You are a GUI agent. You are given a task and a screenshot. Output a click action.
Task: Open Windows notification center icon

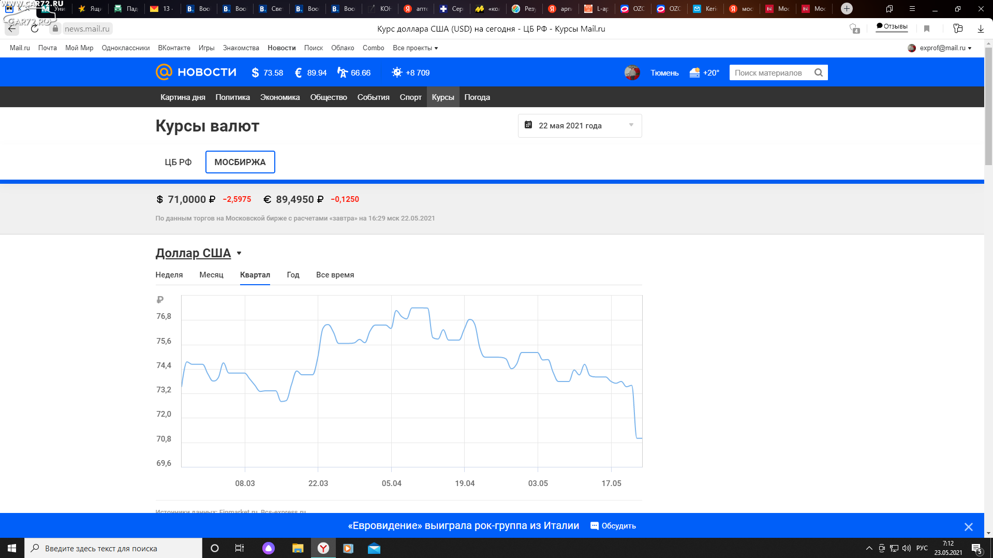[977, 548]
